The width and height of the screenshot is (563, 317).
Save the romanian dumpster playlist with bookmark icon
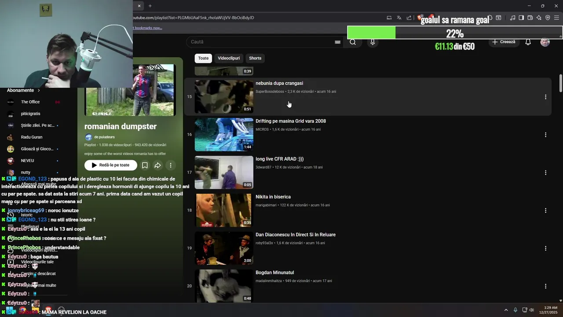[x=145, y=165]
